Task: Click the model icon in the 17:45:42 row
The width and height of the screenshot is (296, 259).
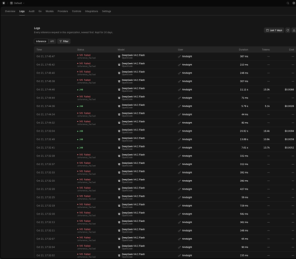Action: pyautogui.click(x=119, y=65)
